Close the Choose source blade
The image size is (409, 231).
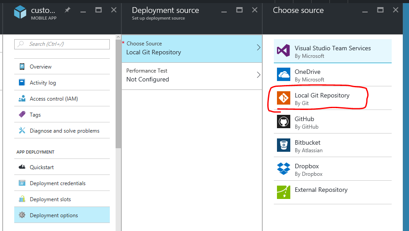click(395, 10)
